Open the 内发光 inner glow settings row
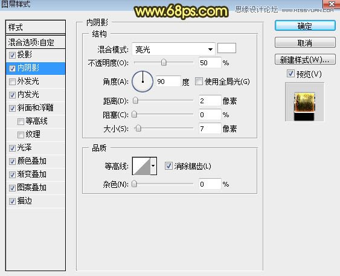Viewport: 340px width, 276px height. tap(36, 95)
